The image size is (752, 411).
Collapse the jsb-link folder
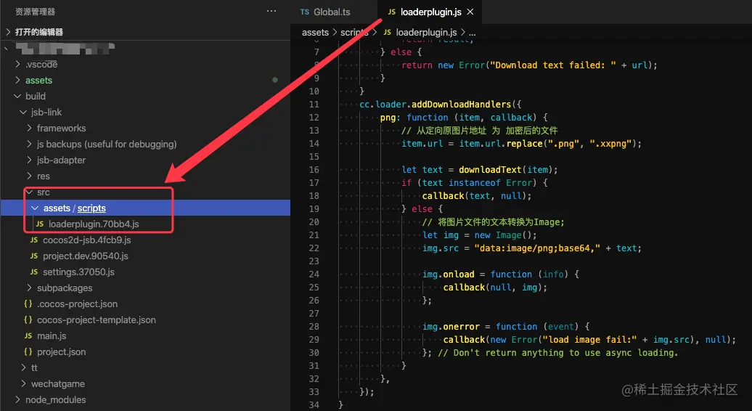(23, 113)
